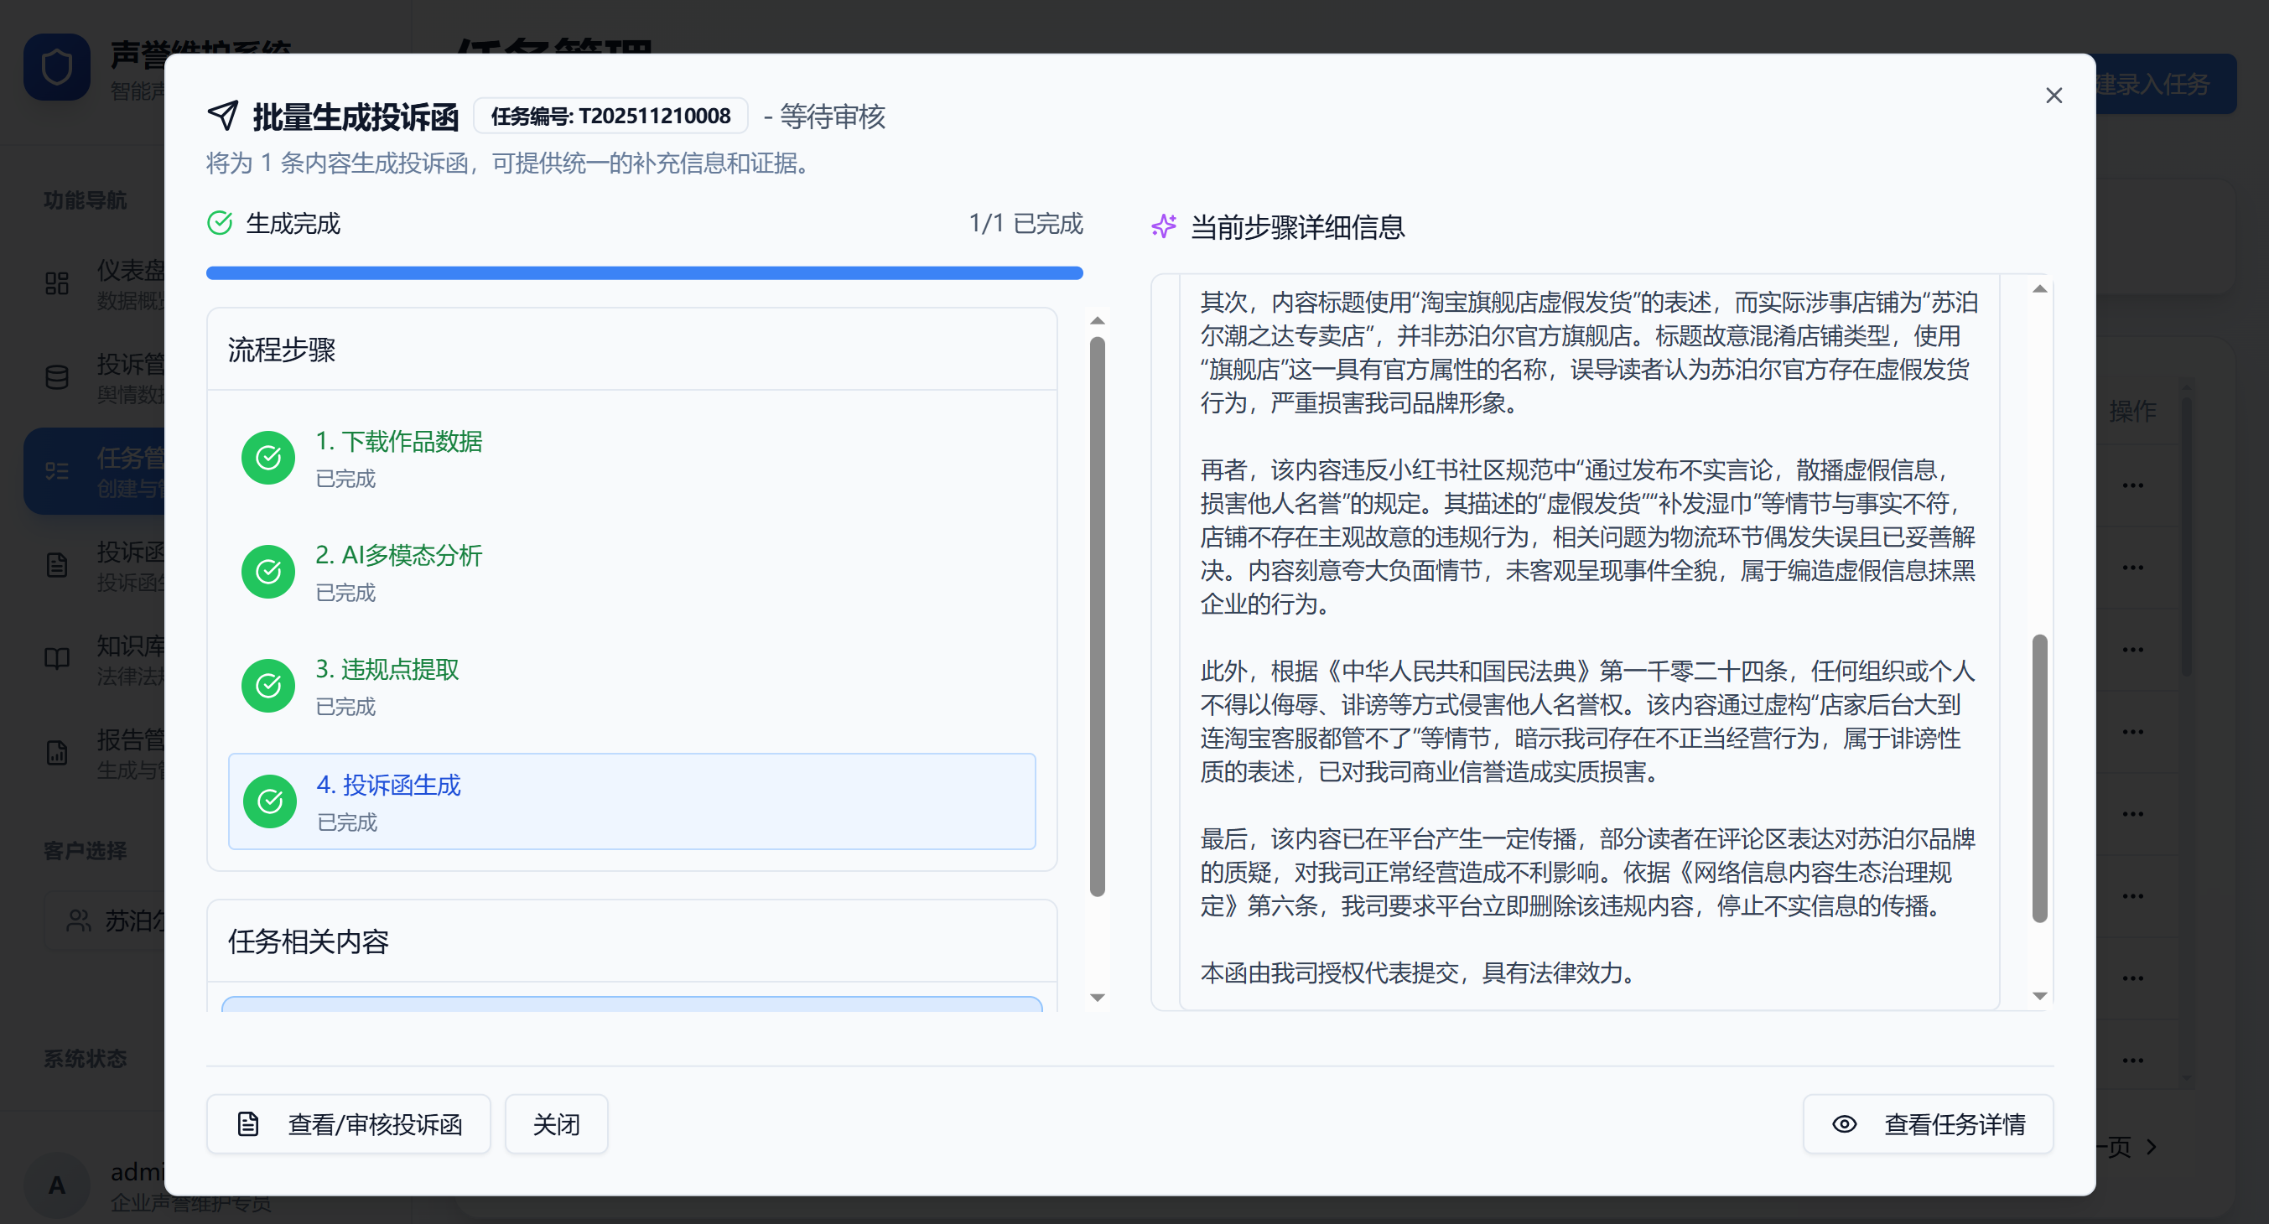Click the sparkle icon next to 当前步骤详细信息
The height and width of the screenshot is (1224, 2269).
pyautogui.click(x=1164, y=226)
